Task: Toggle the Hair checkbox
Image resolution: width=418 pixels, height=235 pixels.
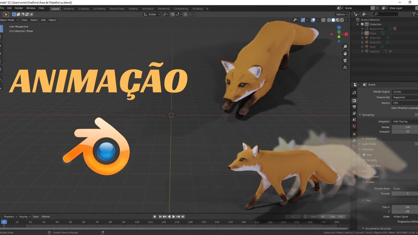Action: pos(364,155)
